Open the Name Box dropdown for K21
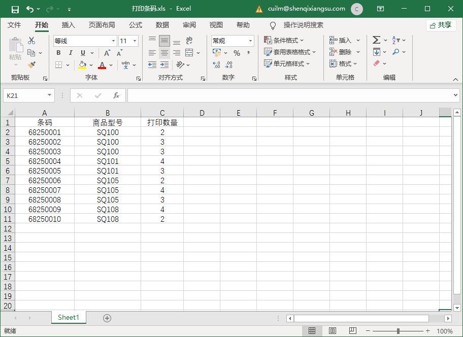Image resolution: width=463 pixels, height=337 pixels. pos(49,95)
